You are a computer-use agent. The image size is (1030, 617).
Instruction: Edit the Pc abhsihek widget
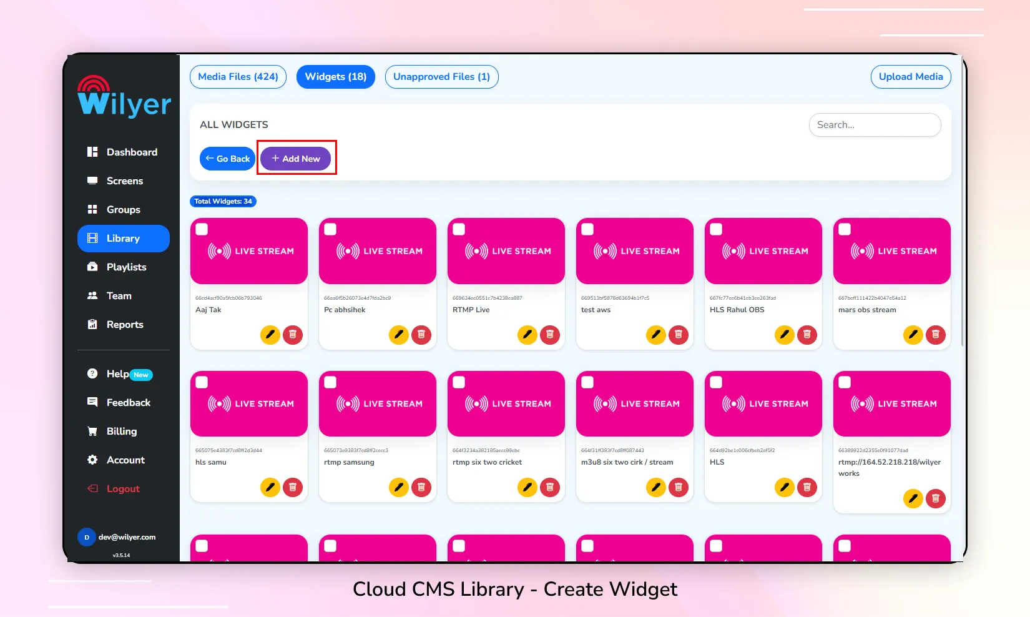click(399, 335)
